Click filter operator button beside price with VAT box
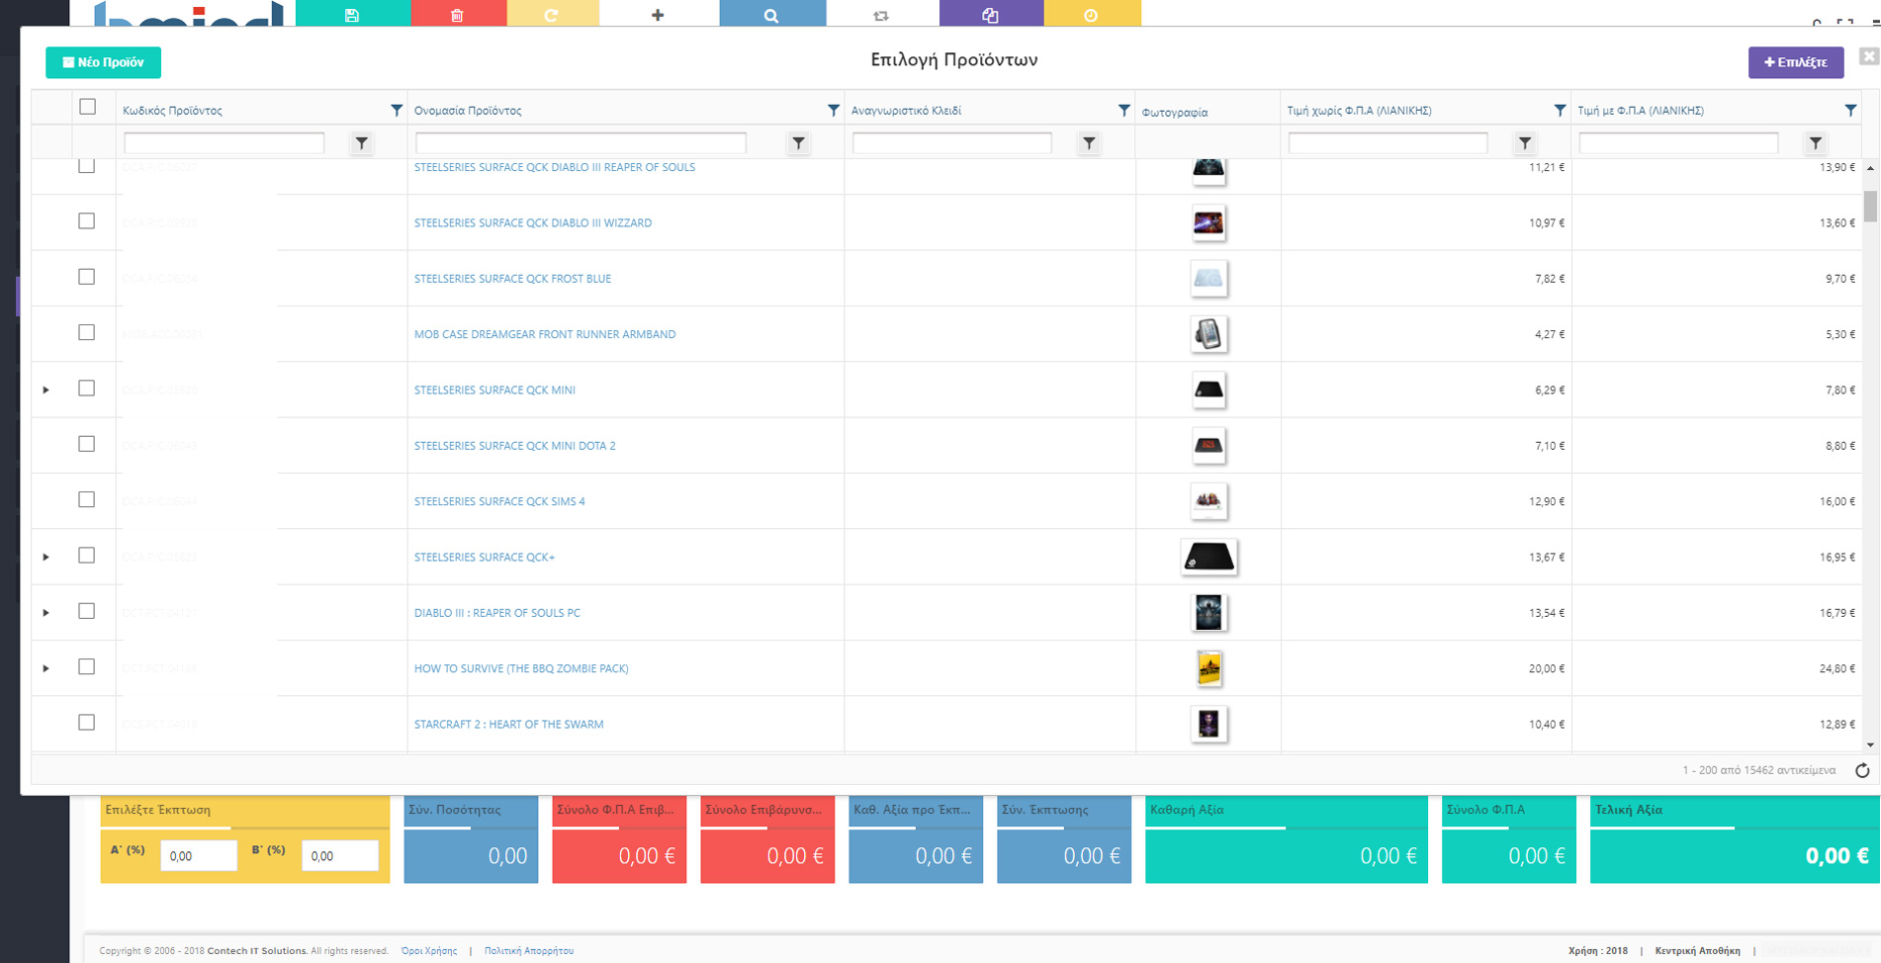1881x963 pixels. click(x=1816, y=143)
